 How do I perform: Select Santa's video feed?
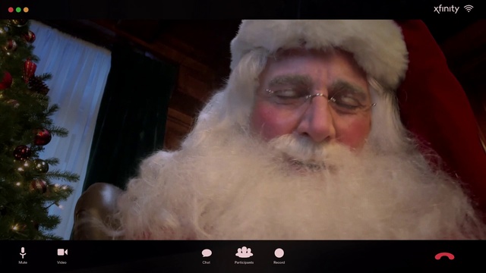tap(243, 130)
